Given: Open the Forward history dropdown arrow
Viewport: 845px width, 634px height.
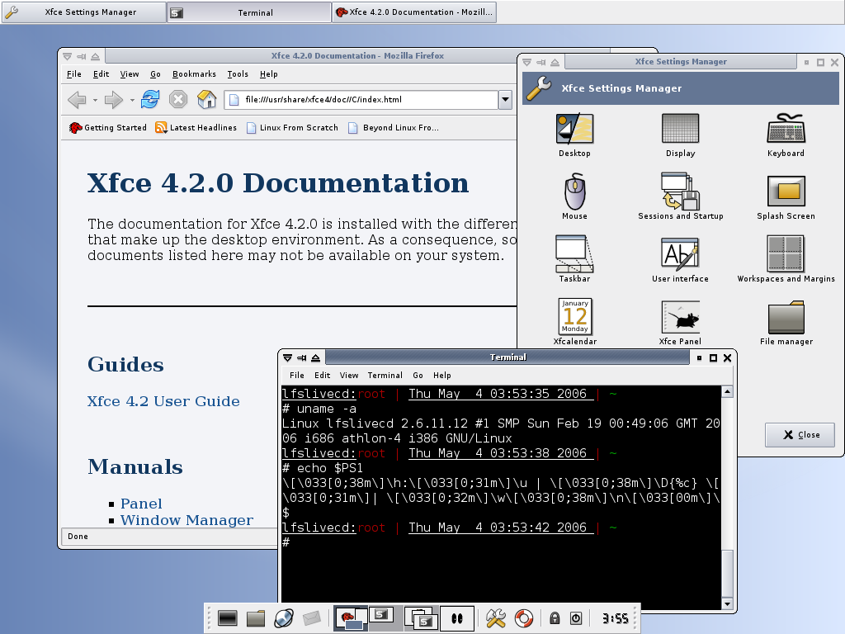Looking at the screenshot, I should [132, 100].
